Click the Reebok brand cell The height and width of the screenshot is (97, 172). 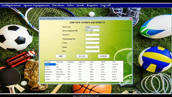pyautogui.click(x=103, y=74)
